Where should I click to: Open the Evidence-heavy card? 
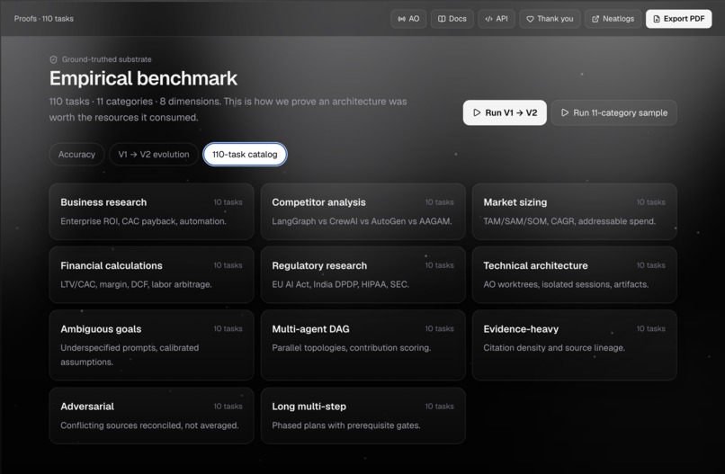click(574, 345)
